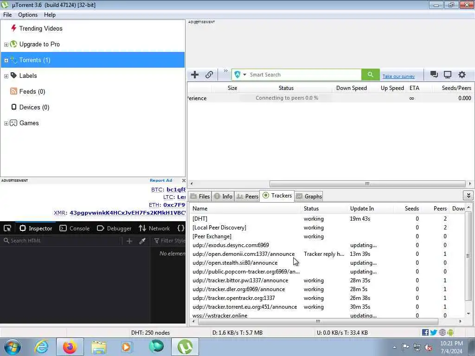This screenshot has height=356, width=475.
Task: Switch to the Files tab
Action: tap(200, 197)
